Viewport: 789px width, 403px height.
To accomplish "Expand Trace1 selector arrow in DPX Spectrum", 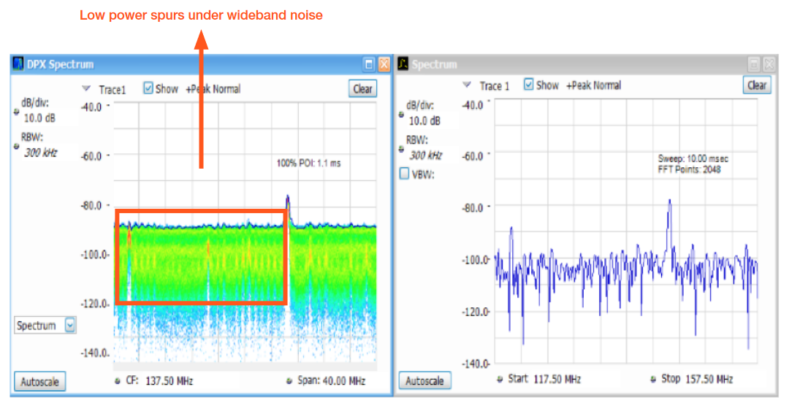I will tap(88, 89).
